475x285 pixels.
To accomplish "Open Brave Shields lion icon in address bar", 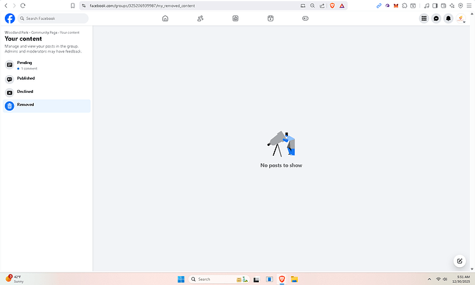I will [332, 5].
